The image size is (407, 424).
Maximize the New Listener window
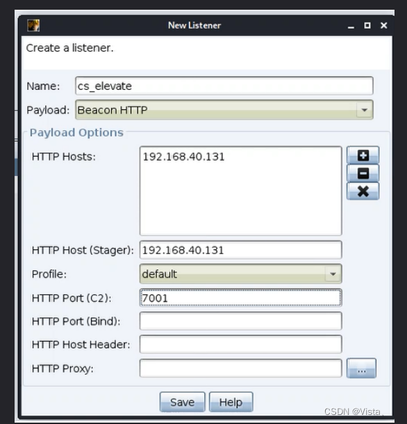(367, 26)
